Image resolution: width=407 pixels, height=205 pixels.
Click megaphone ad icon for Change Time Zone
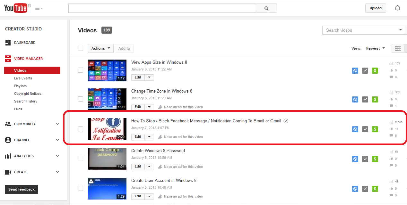[160, 107]
